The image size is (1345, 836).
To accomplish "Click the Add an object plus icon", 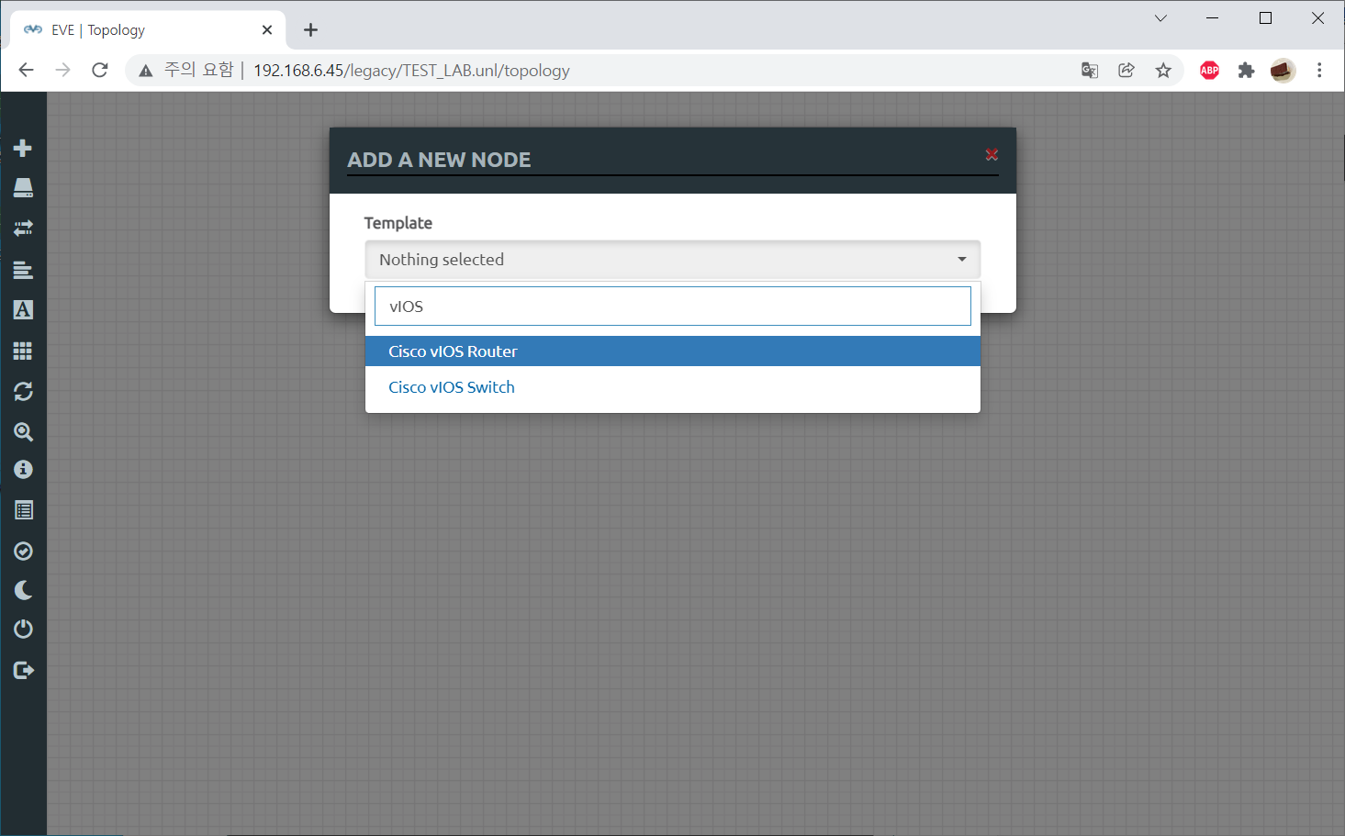I will point(23,148).
